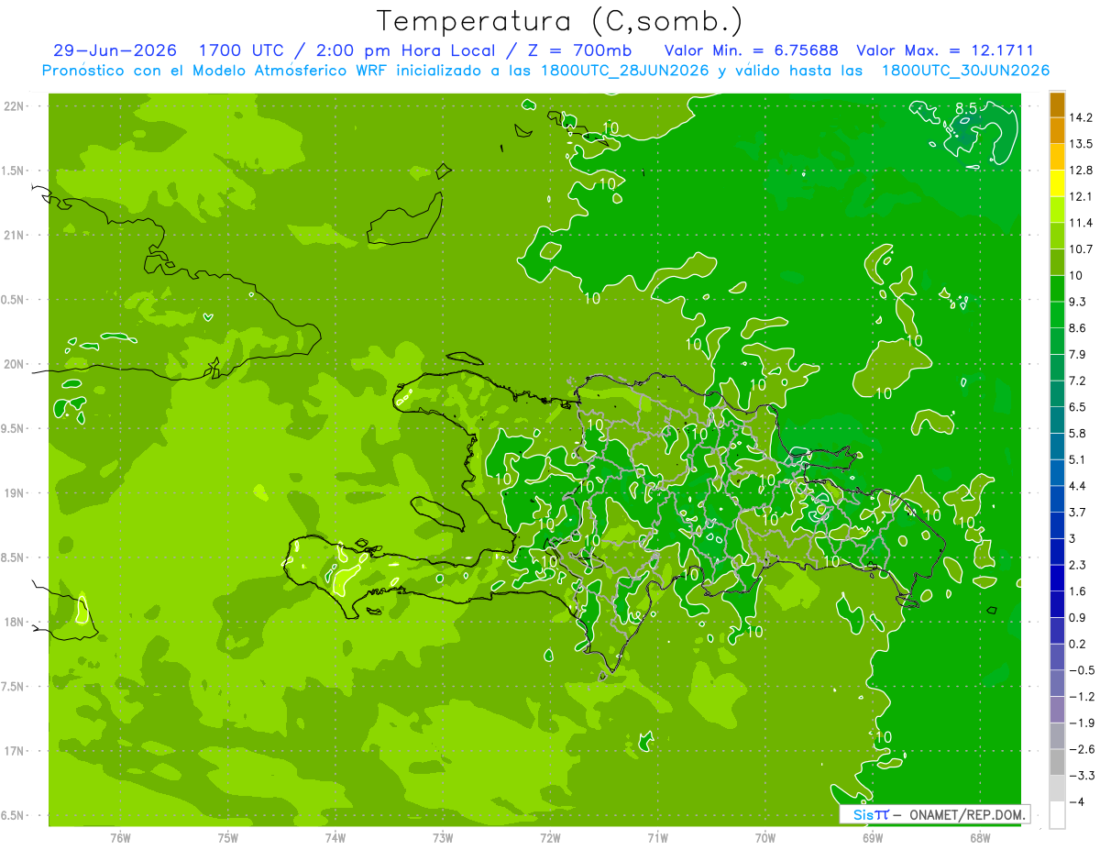Click the "10.7" color scale value
Image resolution: width=1100 pixels, height=850 pixels.
point(1083,249)
